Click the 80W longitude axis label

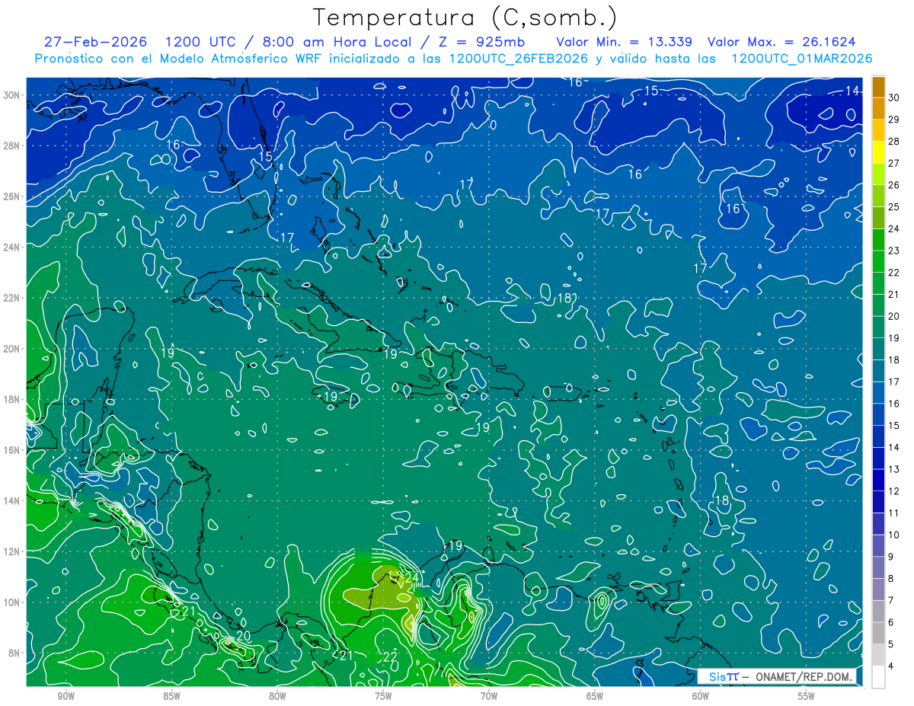click(277, 695)
